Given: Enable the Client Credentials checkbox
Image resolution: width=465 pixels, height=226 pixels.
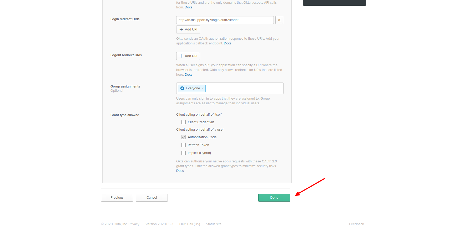Looking at the screenshot, I should [x=184, y=122].
